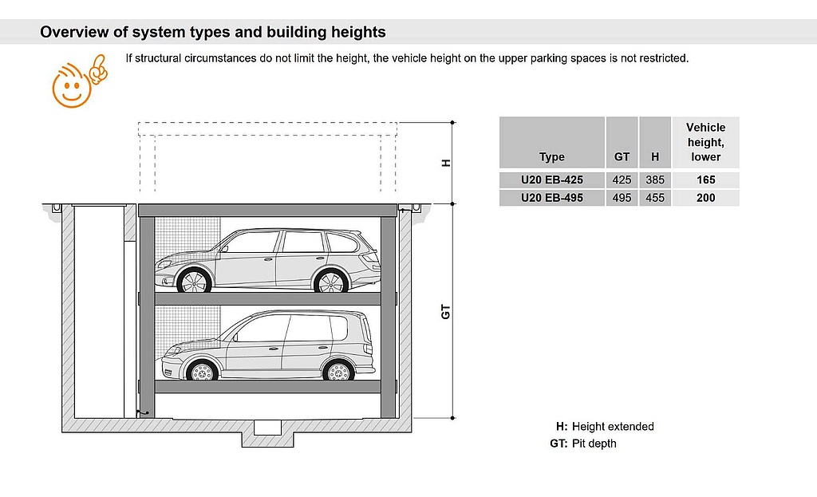Click the 'Vehicle height, lower' column header
This screenshot has height=497, width=817.
pos(705,142)
